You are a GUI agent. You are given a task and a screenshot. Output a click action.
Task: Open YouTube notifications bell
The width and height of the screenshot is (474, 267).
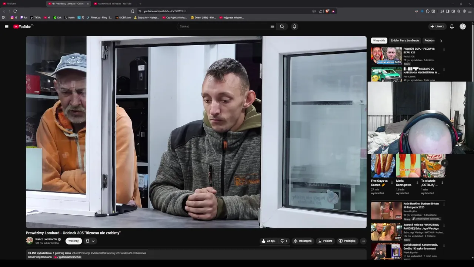(452, 26)
